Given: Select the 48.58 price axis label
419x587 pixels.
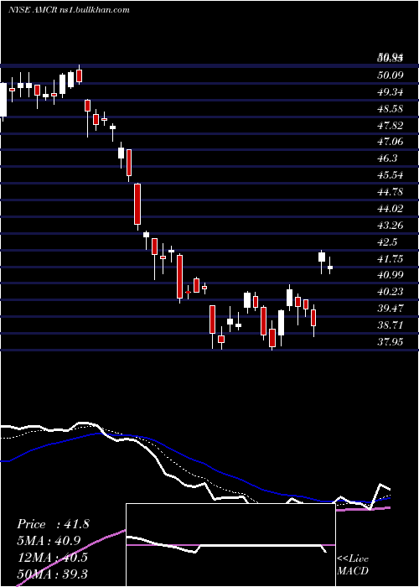Looking at the screenshot, I should coord(391,109).
